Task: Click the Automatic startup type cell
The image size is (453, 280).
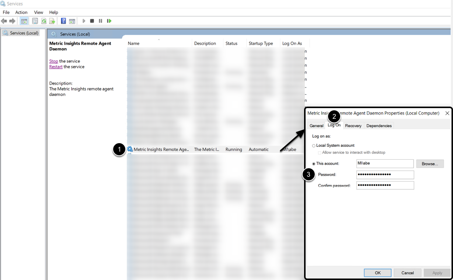Action: pyautogui.click(x=259, y=149)
